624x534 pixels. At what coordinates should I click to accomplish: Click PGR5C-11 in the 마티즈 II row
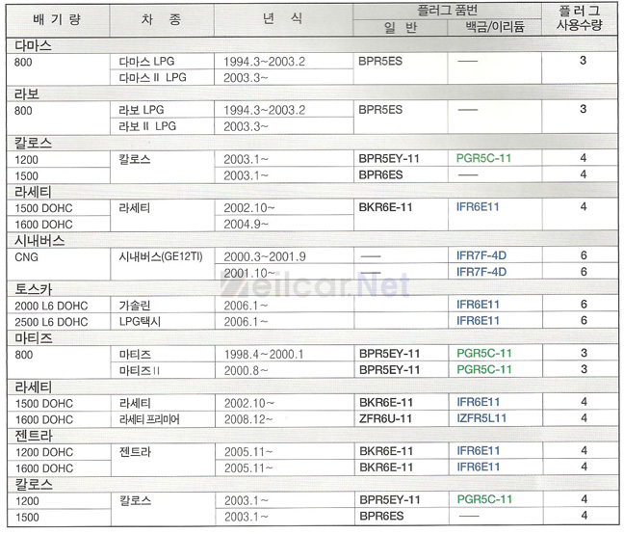[484, 369]
